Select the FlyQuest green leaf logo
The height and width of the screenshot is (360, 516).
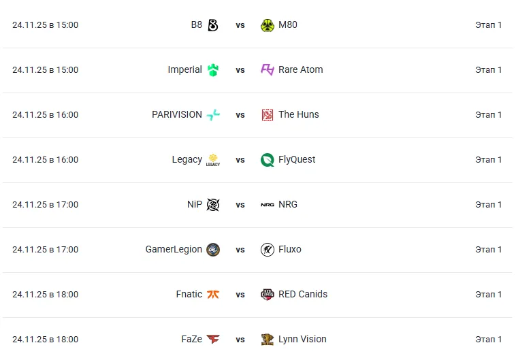click(x=268, y=160)
